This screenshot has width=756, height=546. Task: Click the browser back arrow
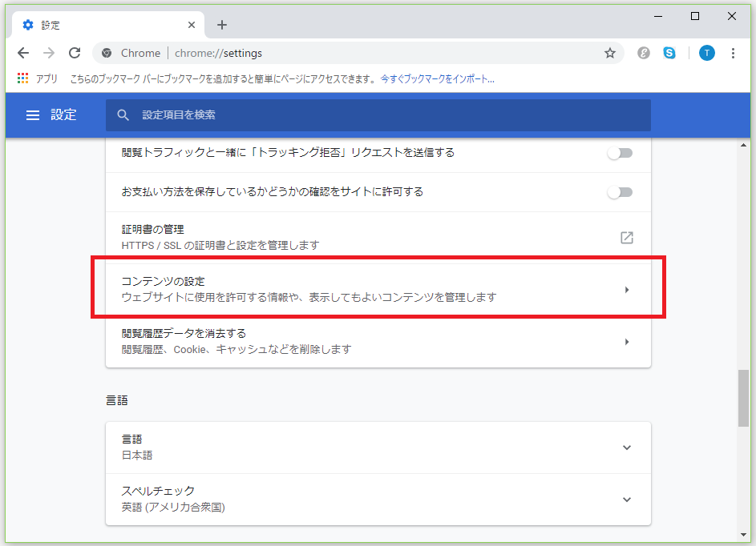click(23, 53)
